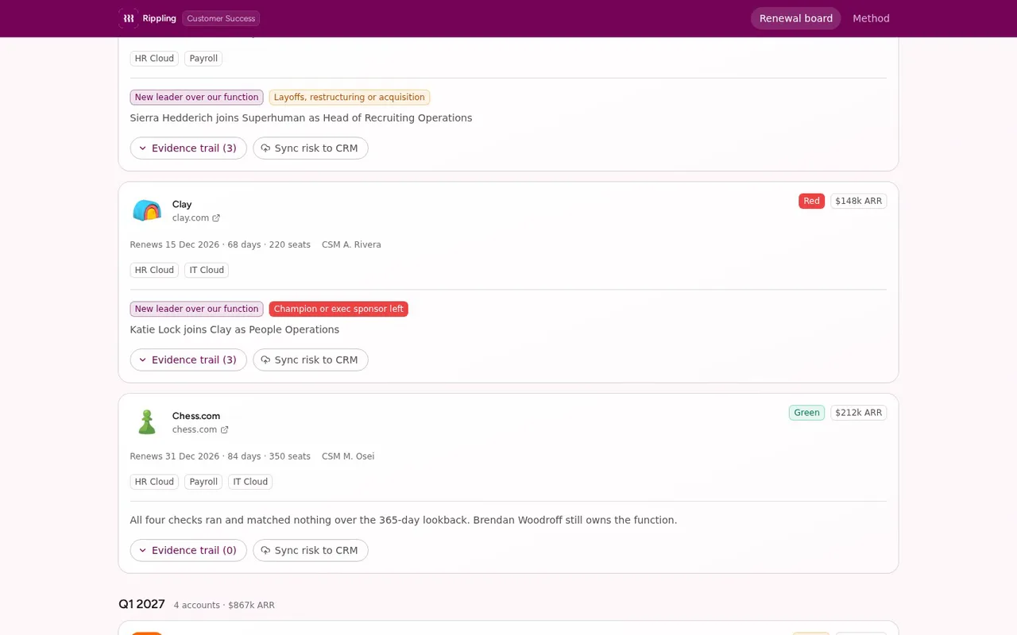Click Chess.com's Payroll product tag
The image size is (1017, 635).
(203, 482)
